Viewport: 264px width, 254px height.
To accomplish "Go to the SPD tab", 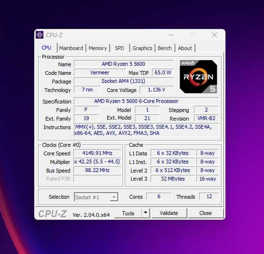I will tap(120, 48).
